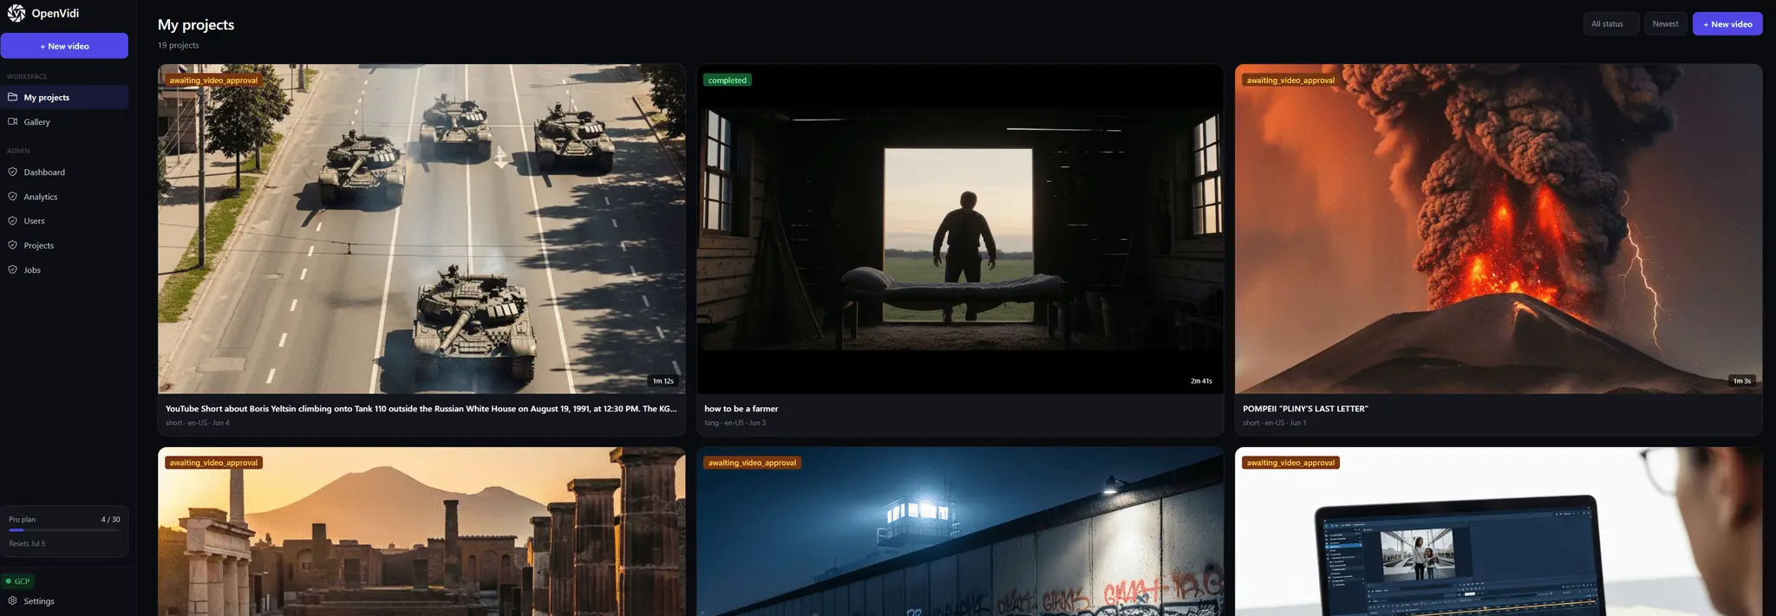Image resolution: width=1776 pixels, height=616 pixels.
Task: Click the OpenVidi logo icon
Action: (x=16, y=13)
